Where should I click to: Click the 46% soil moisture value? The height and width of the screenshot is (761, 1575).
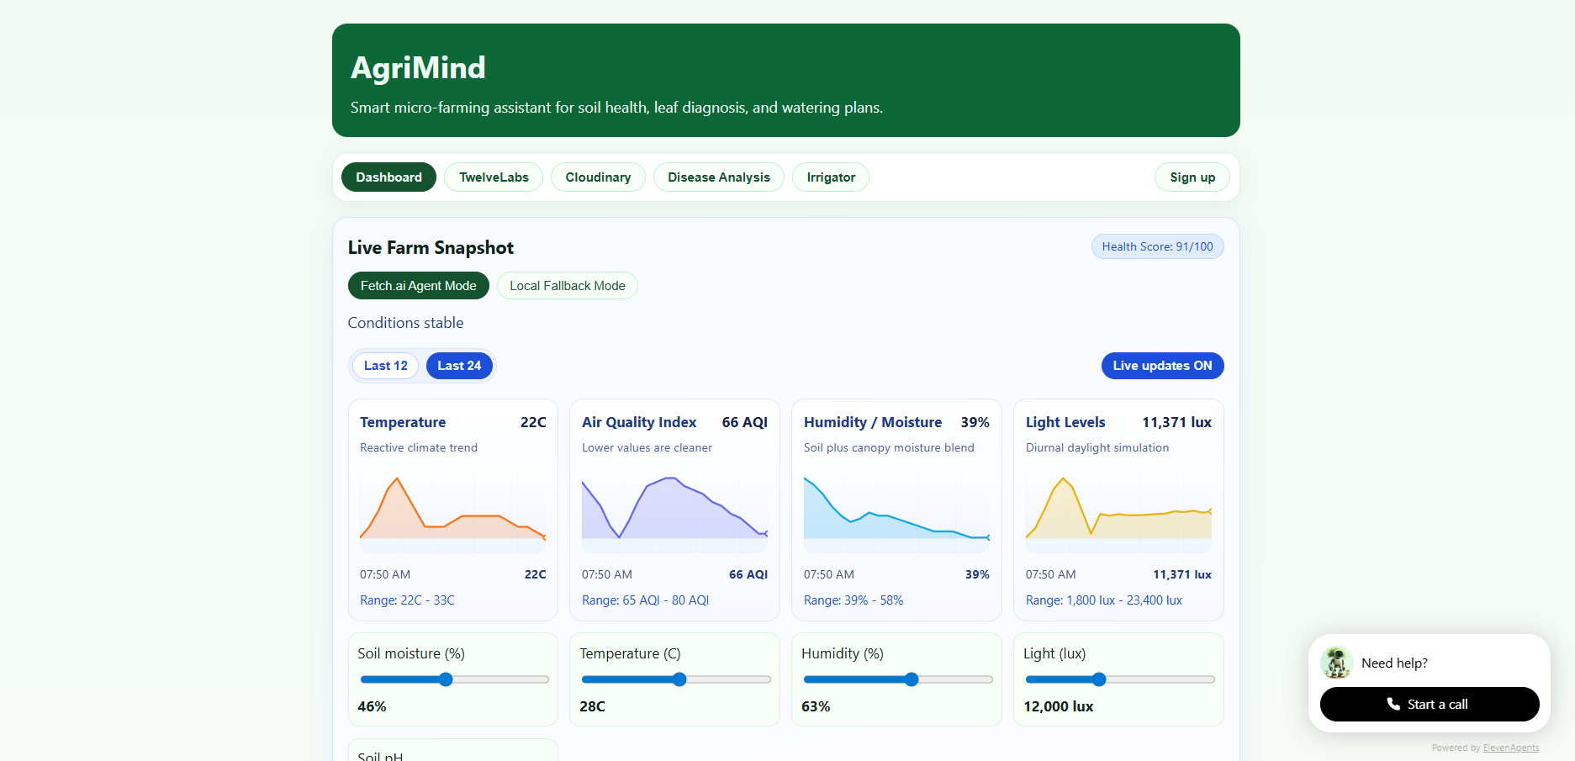pos(372,706)
